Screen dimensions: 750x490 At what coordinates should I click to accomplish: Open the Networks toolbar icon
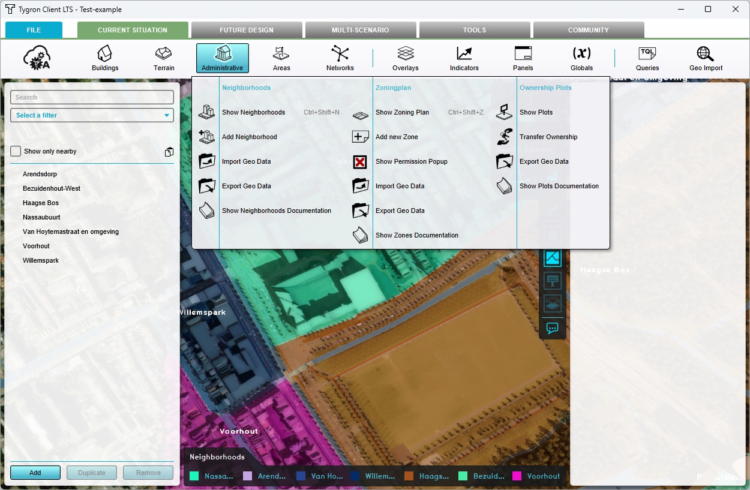click(340, 58)
